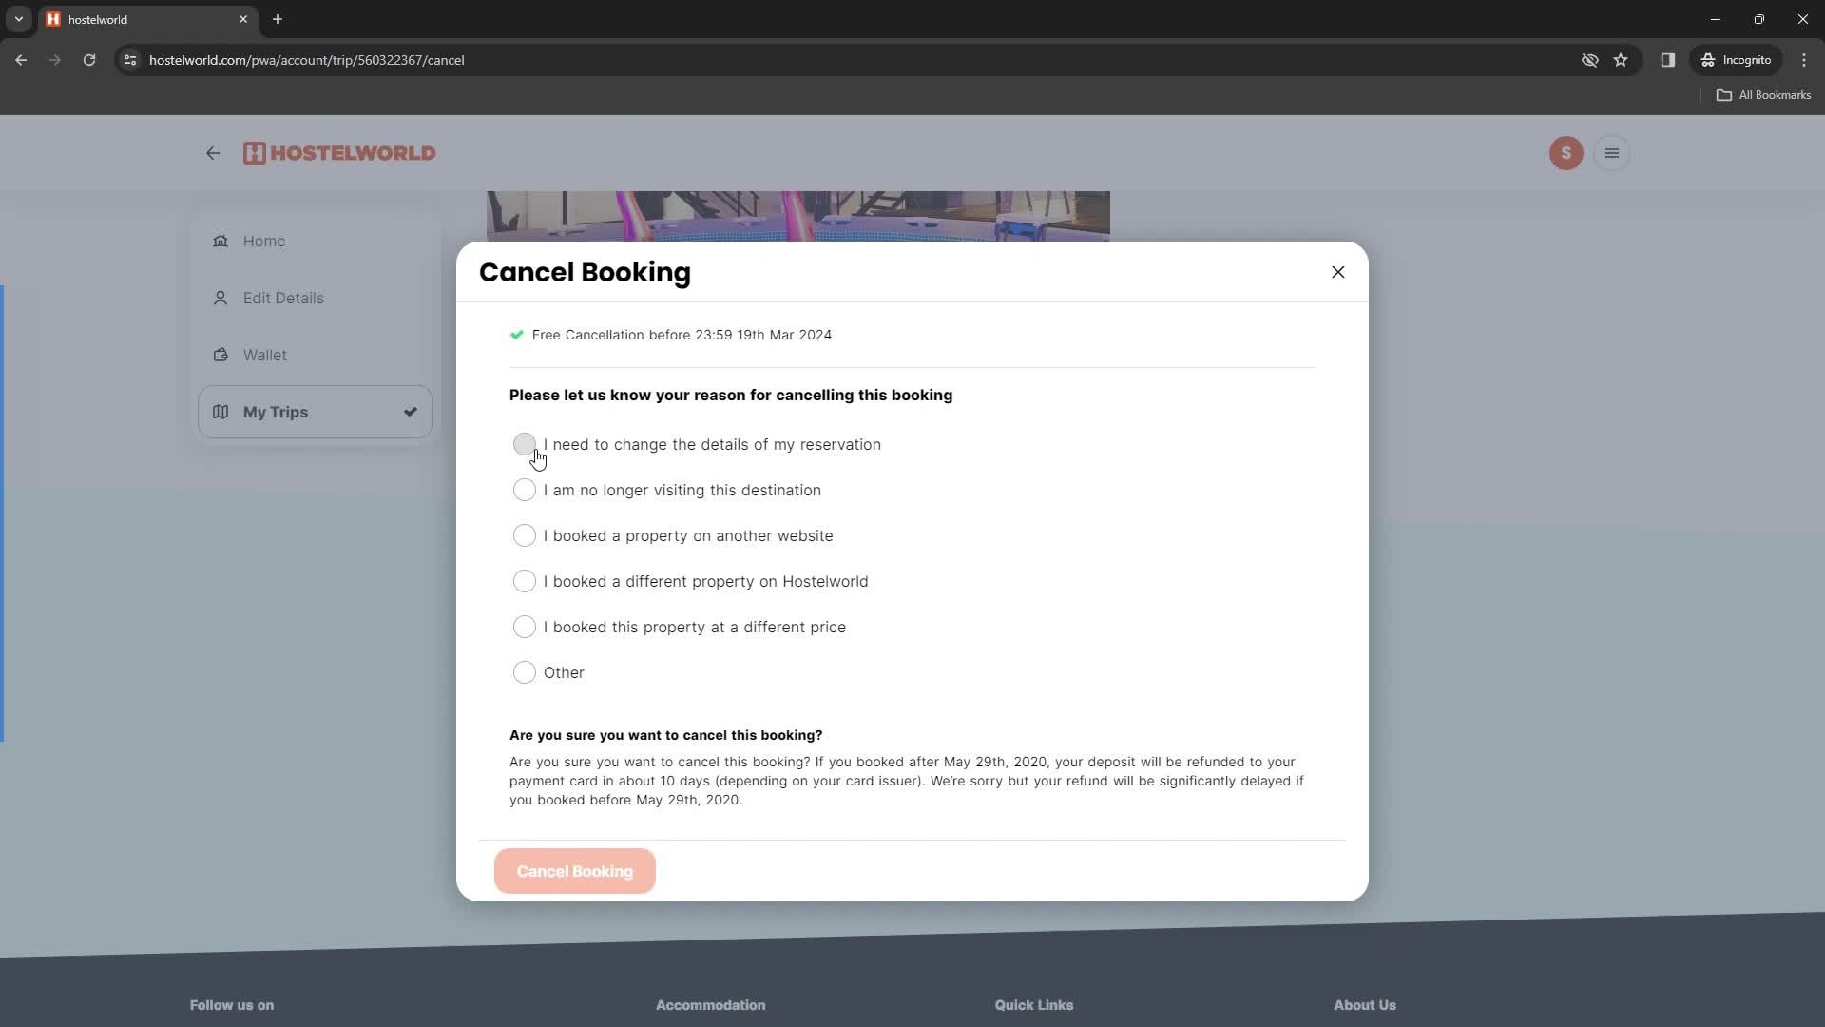
Task: Select radio button for changing reservation details
Action: coord(524,444)
